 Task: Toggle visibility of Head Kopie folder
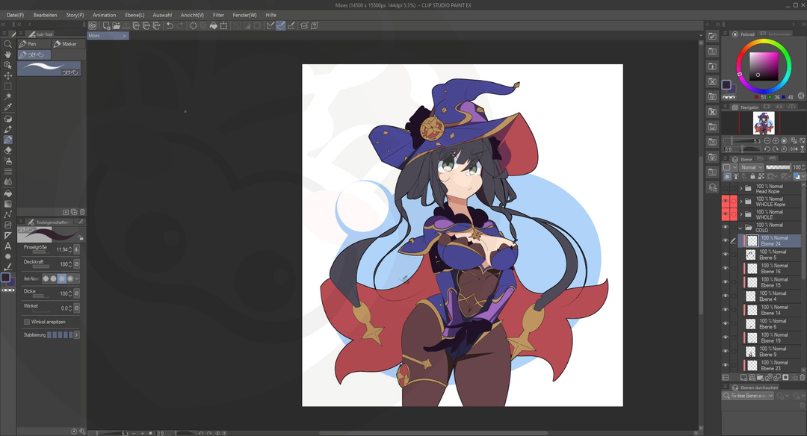point(726,189)
